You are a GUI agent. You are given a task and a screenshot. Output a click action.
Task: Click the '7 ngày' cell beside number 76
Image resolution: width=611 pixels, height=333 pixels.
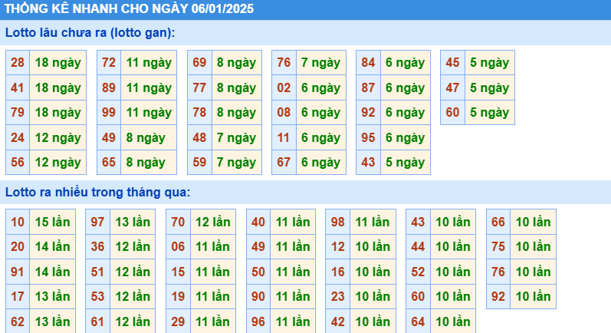pyautogui.click(x=320, y=63)
